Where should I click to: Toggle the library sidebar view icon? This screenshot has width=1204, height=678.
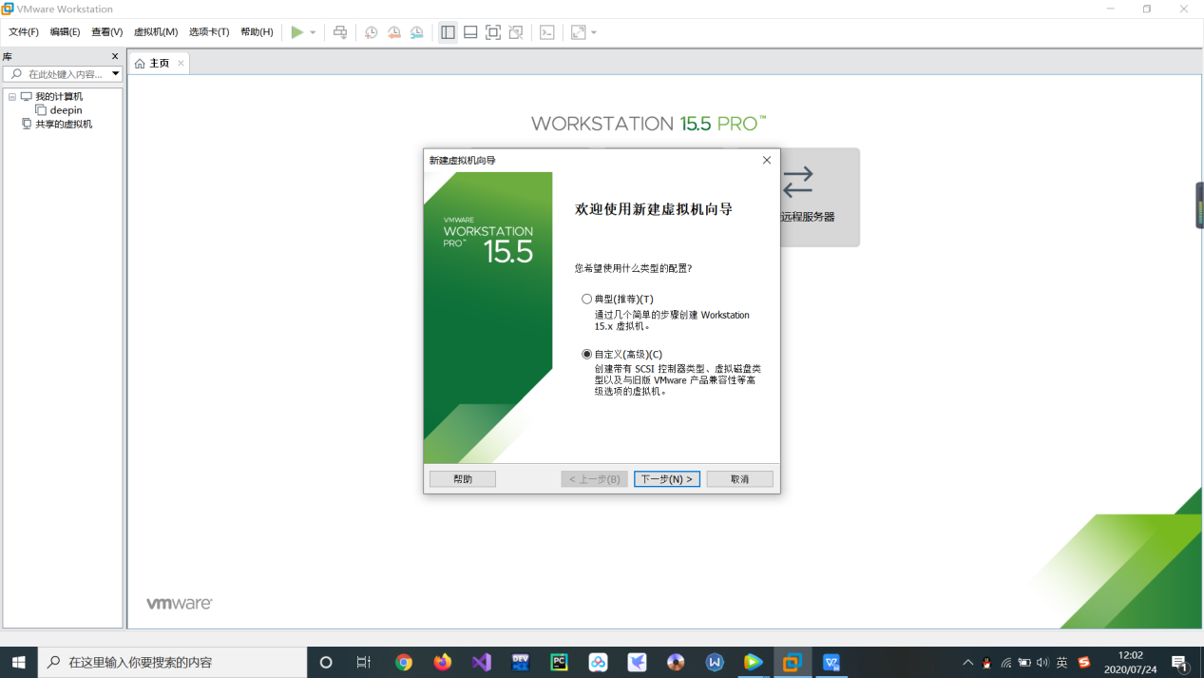click(x=448, y=32)
